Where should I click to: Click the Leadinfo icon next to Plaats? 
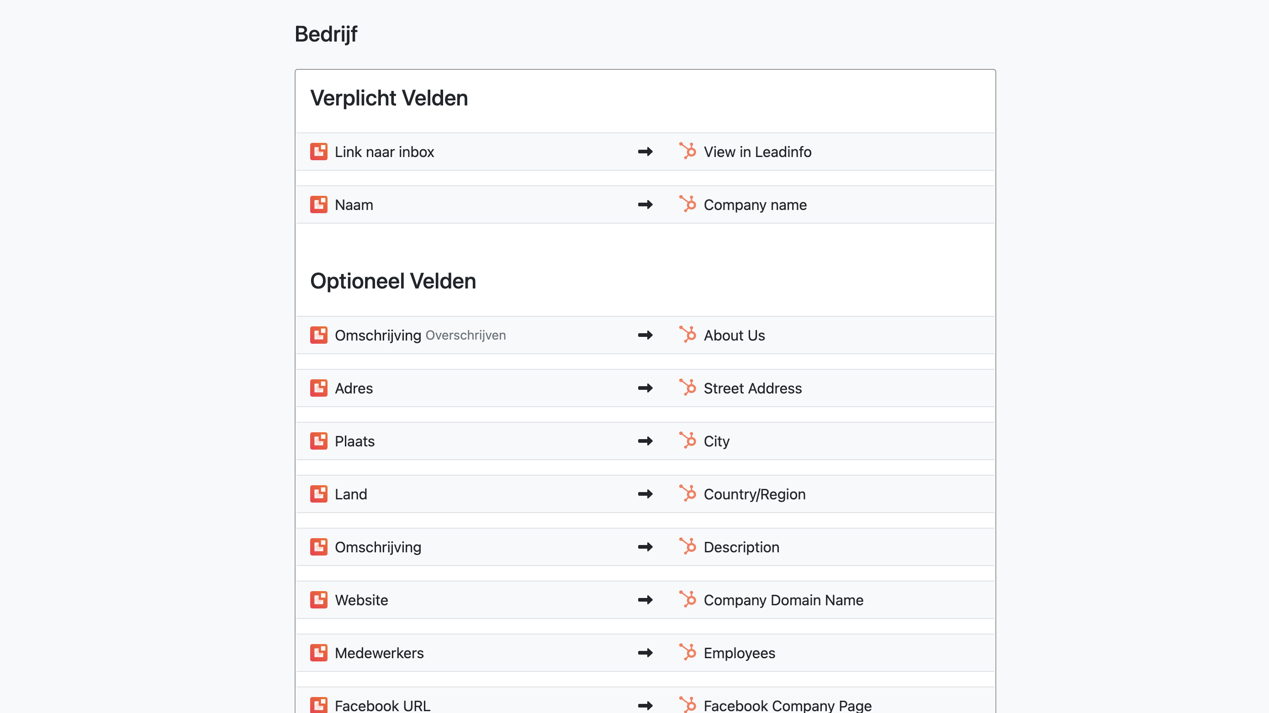pyautogui.click(x=319, y=440)
